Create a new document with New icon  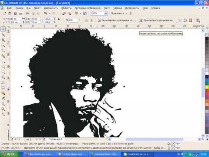[x=5, y=14]
